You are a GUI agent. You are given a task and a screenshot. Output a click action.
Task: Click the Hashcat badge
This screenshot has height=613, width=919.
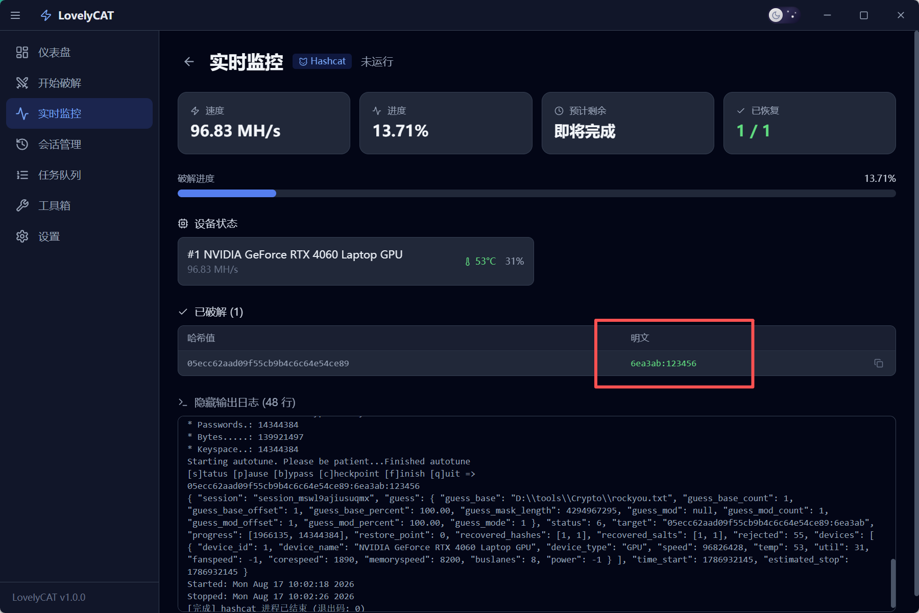[322, 61]
